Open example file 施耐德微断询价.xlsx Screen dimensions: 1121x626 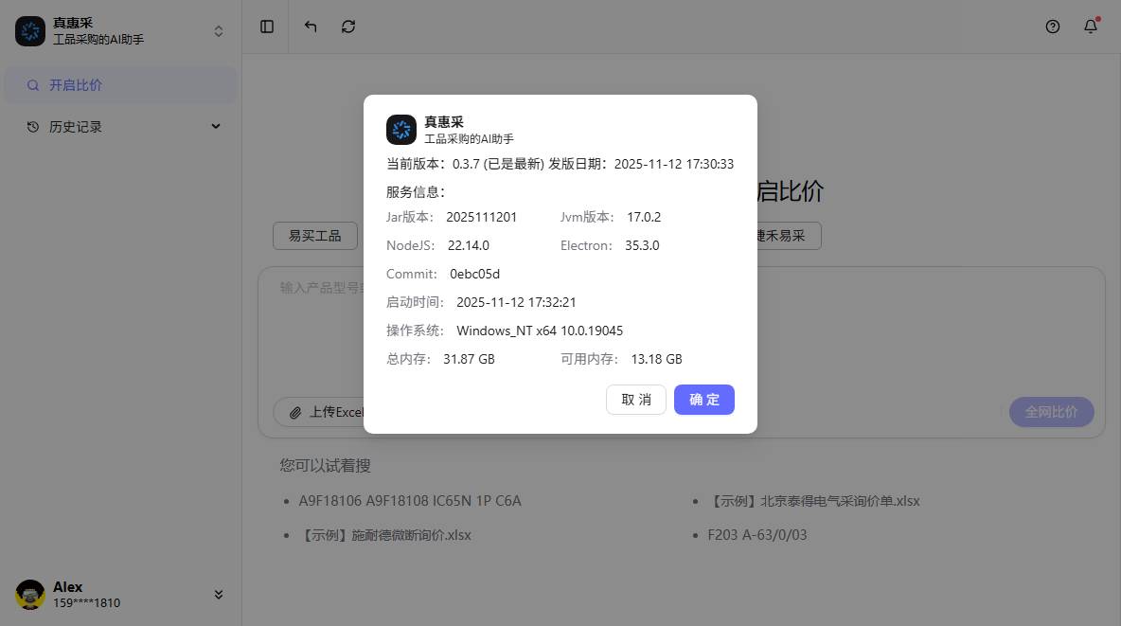pyautogui.click(x=386, y=535)
